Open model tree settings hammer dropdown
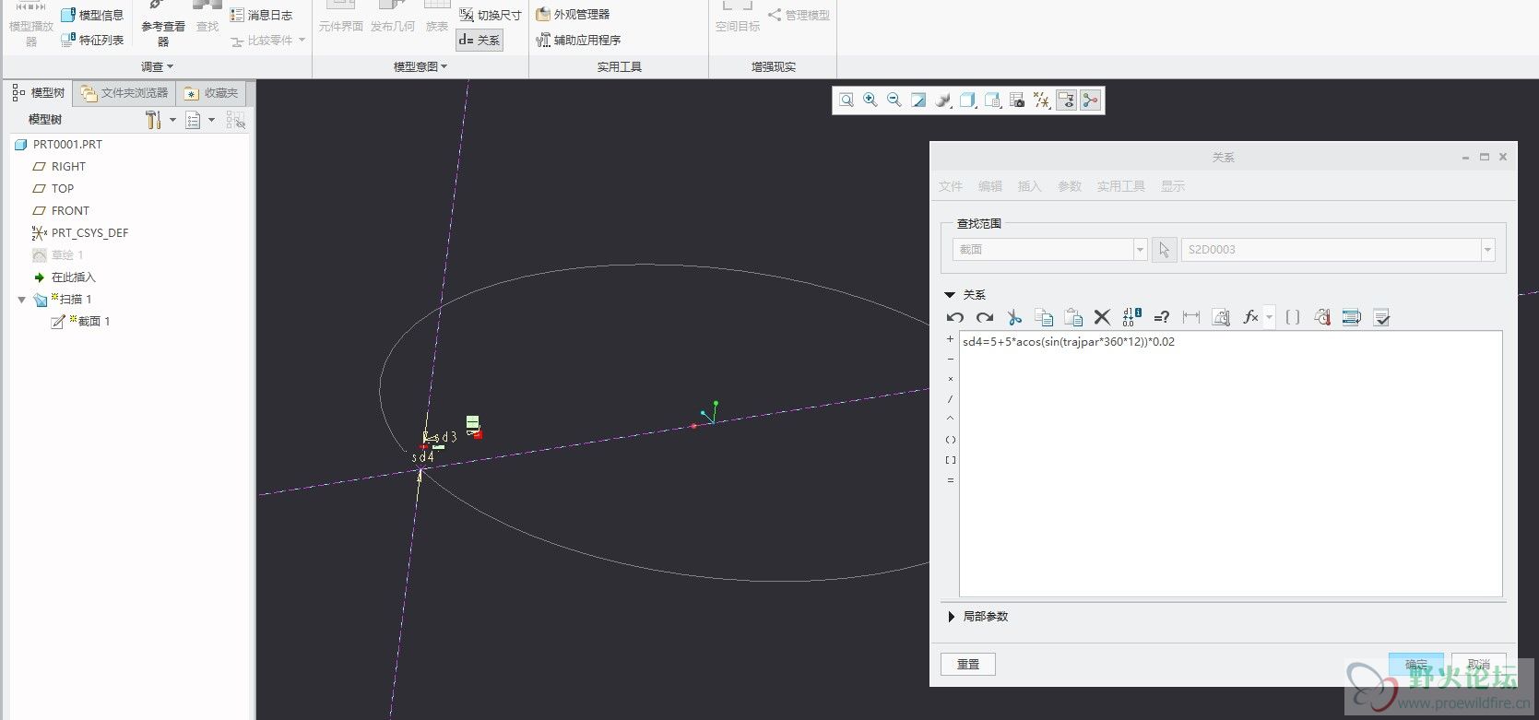 (160, 120)
